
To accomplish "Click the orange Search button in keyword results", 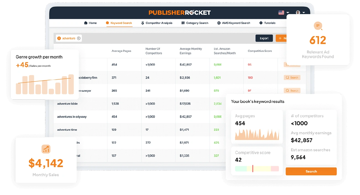I will tap(311, 171).
